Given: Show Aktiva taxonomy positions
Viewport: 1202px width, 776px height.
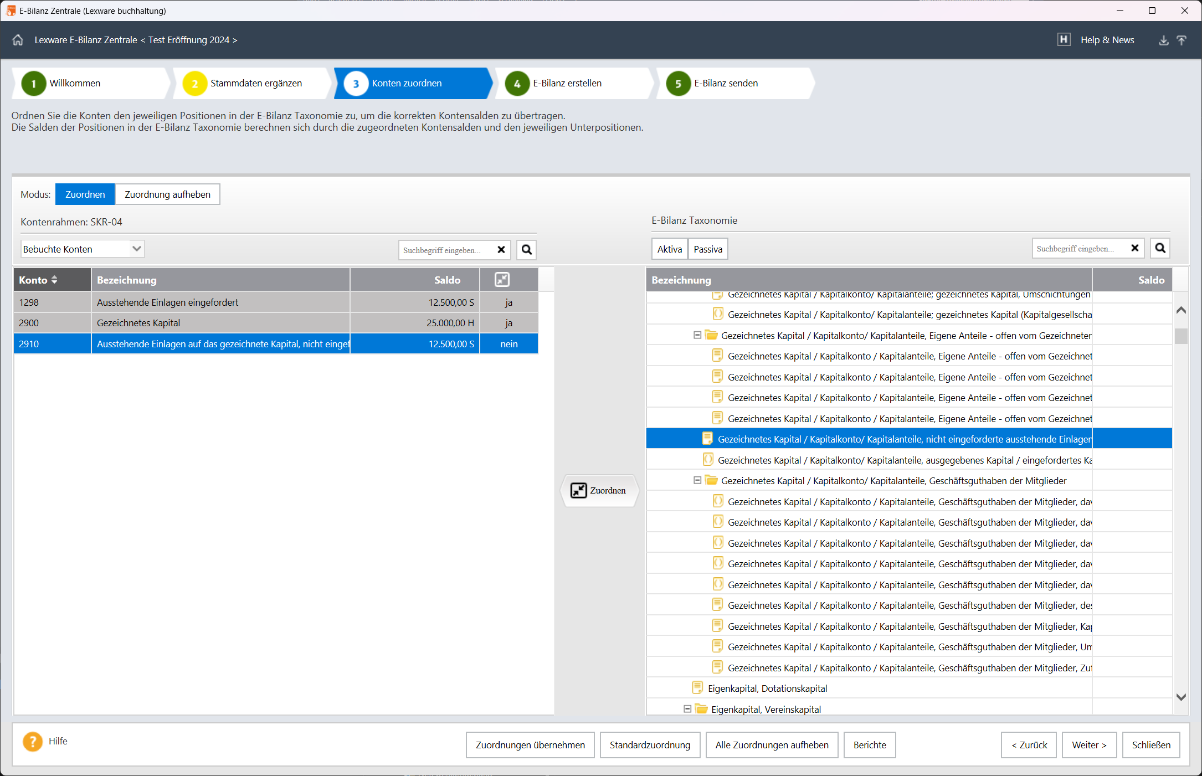Looking at the screenshot, I should click(x=669, y=249).
